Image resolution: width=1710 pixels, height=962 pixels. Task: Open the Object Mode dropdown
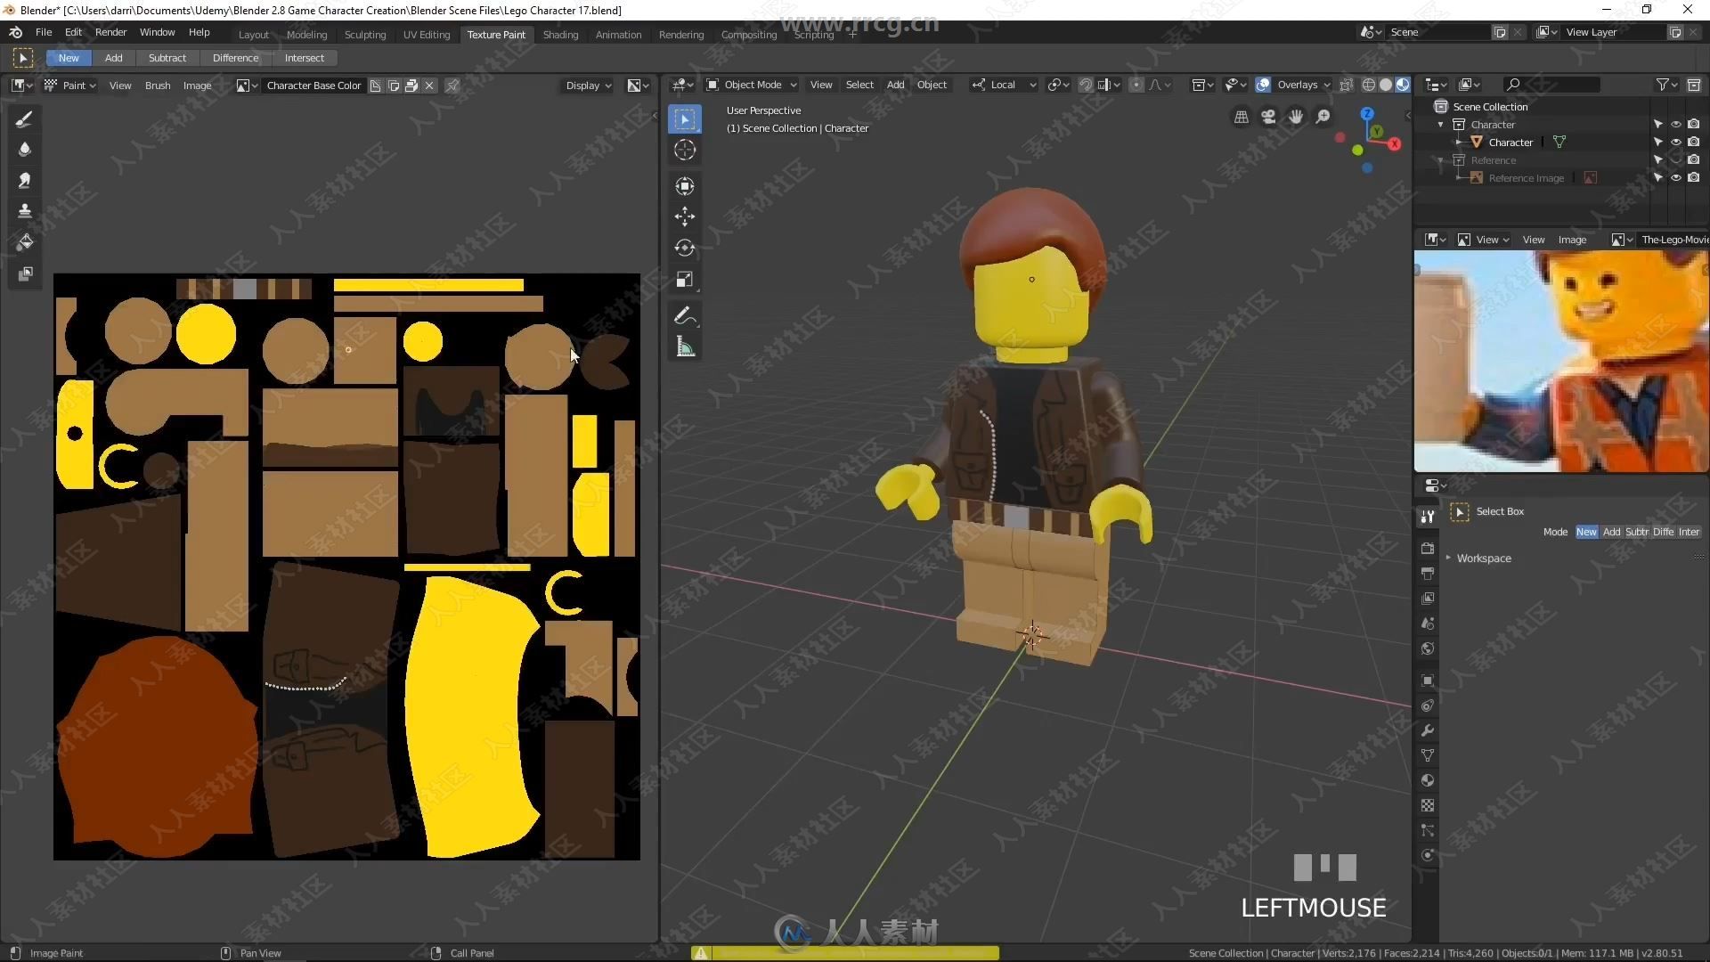coord(752,85)
